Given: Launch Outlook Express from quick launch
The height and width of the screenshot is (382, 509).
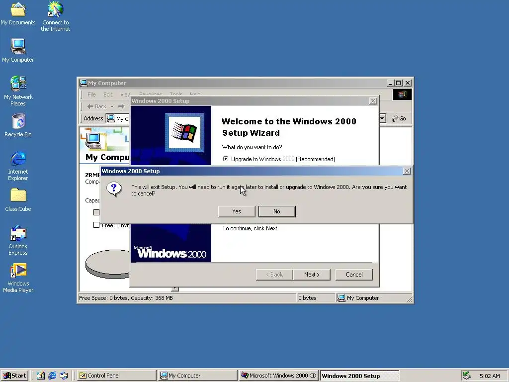Looking at the screenshot, I should coord(64,376).
